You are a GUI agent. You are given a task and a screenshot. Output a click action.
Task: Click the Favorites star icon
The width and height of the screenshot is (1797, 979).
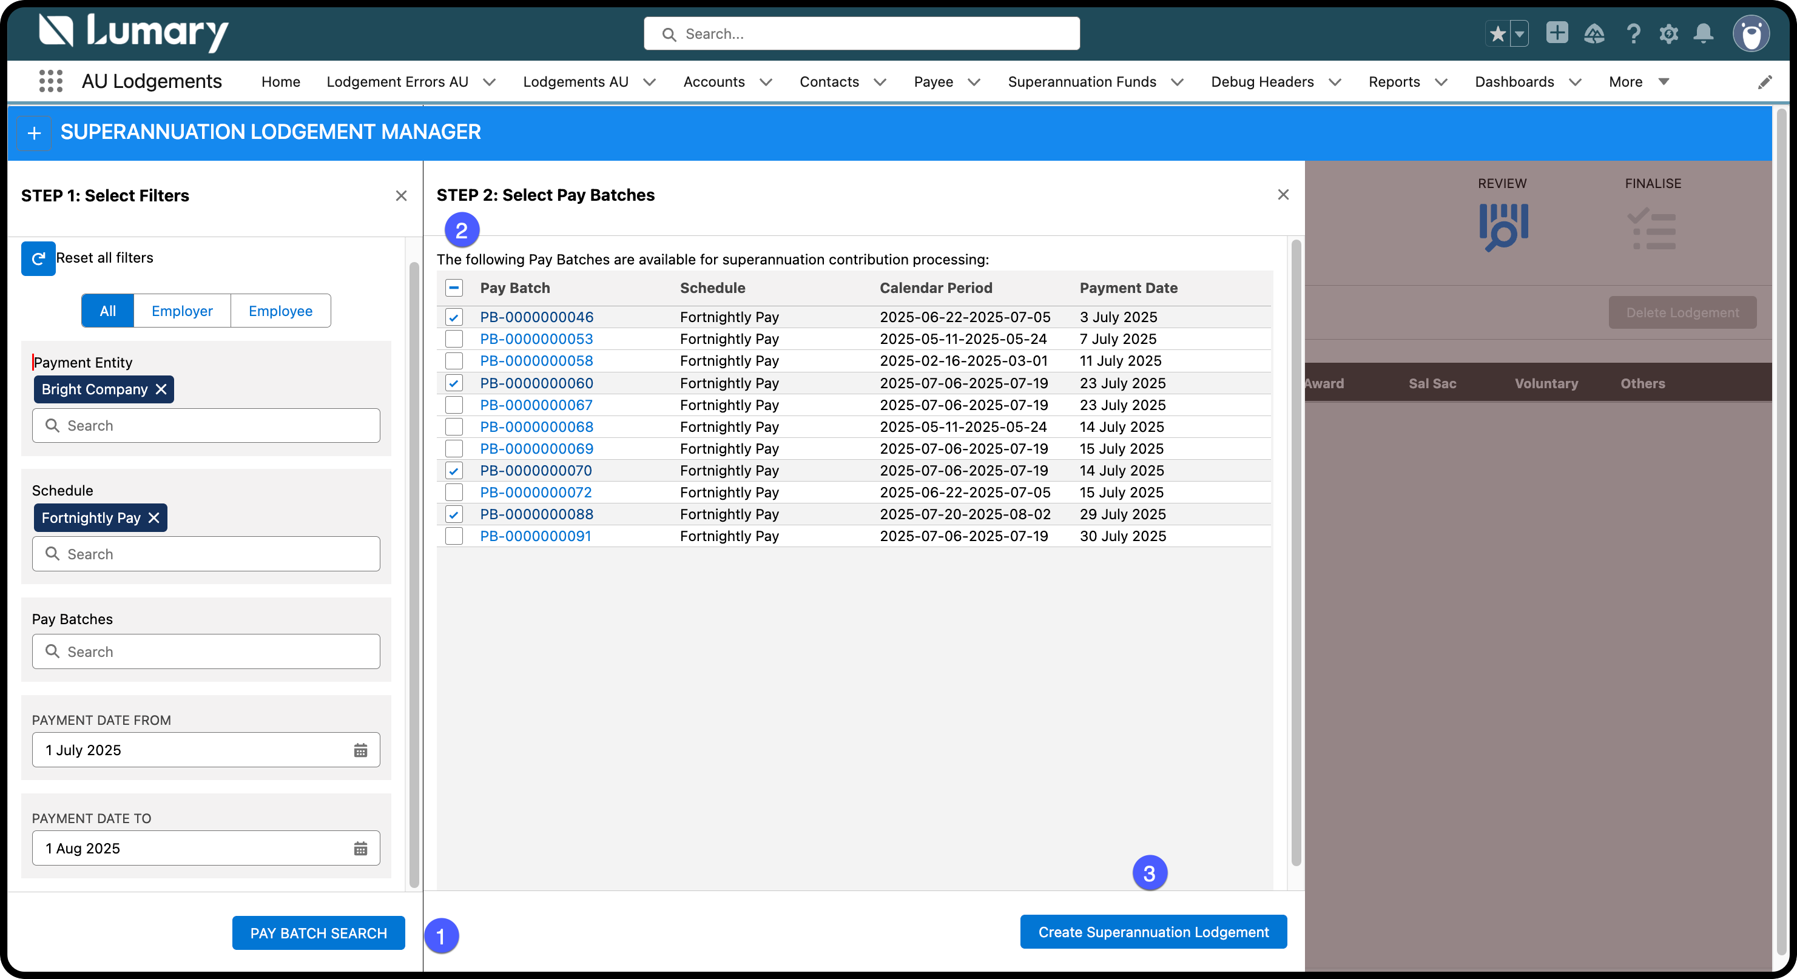point(1497,33)
